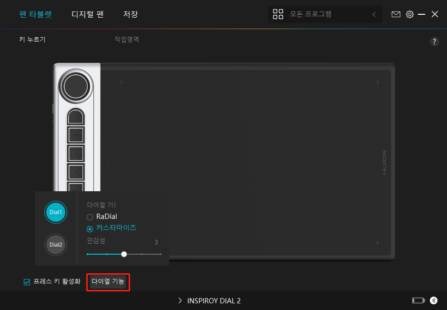Click the Bluetooth status icon

tap(434, 300)
